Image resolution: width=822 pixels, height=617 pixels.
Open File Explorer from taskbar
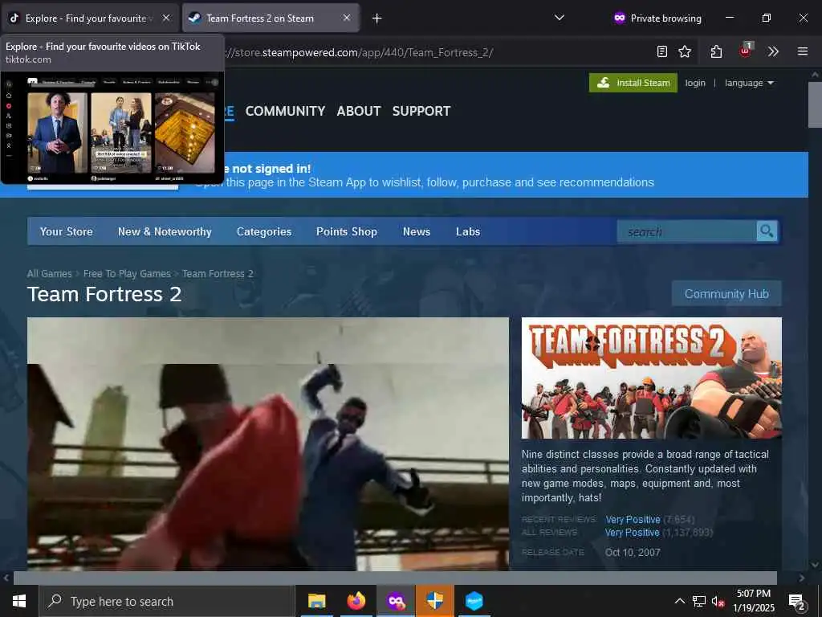tap(316, 601)
